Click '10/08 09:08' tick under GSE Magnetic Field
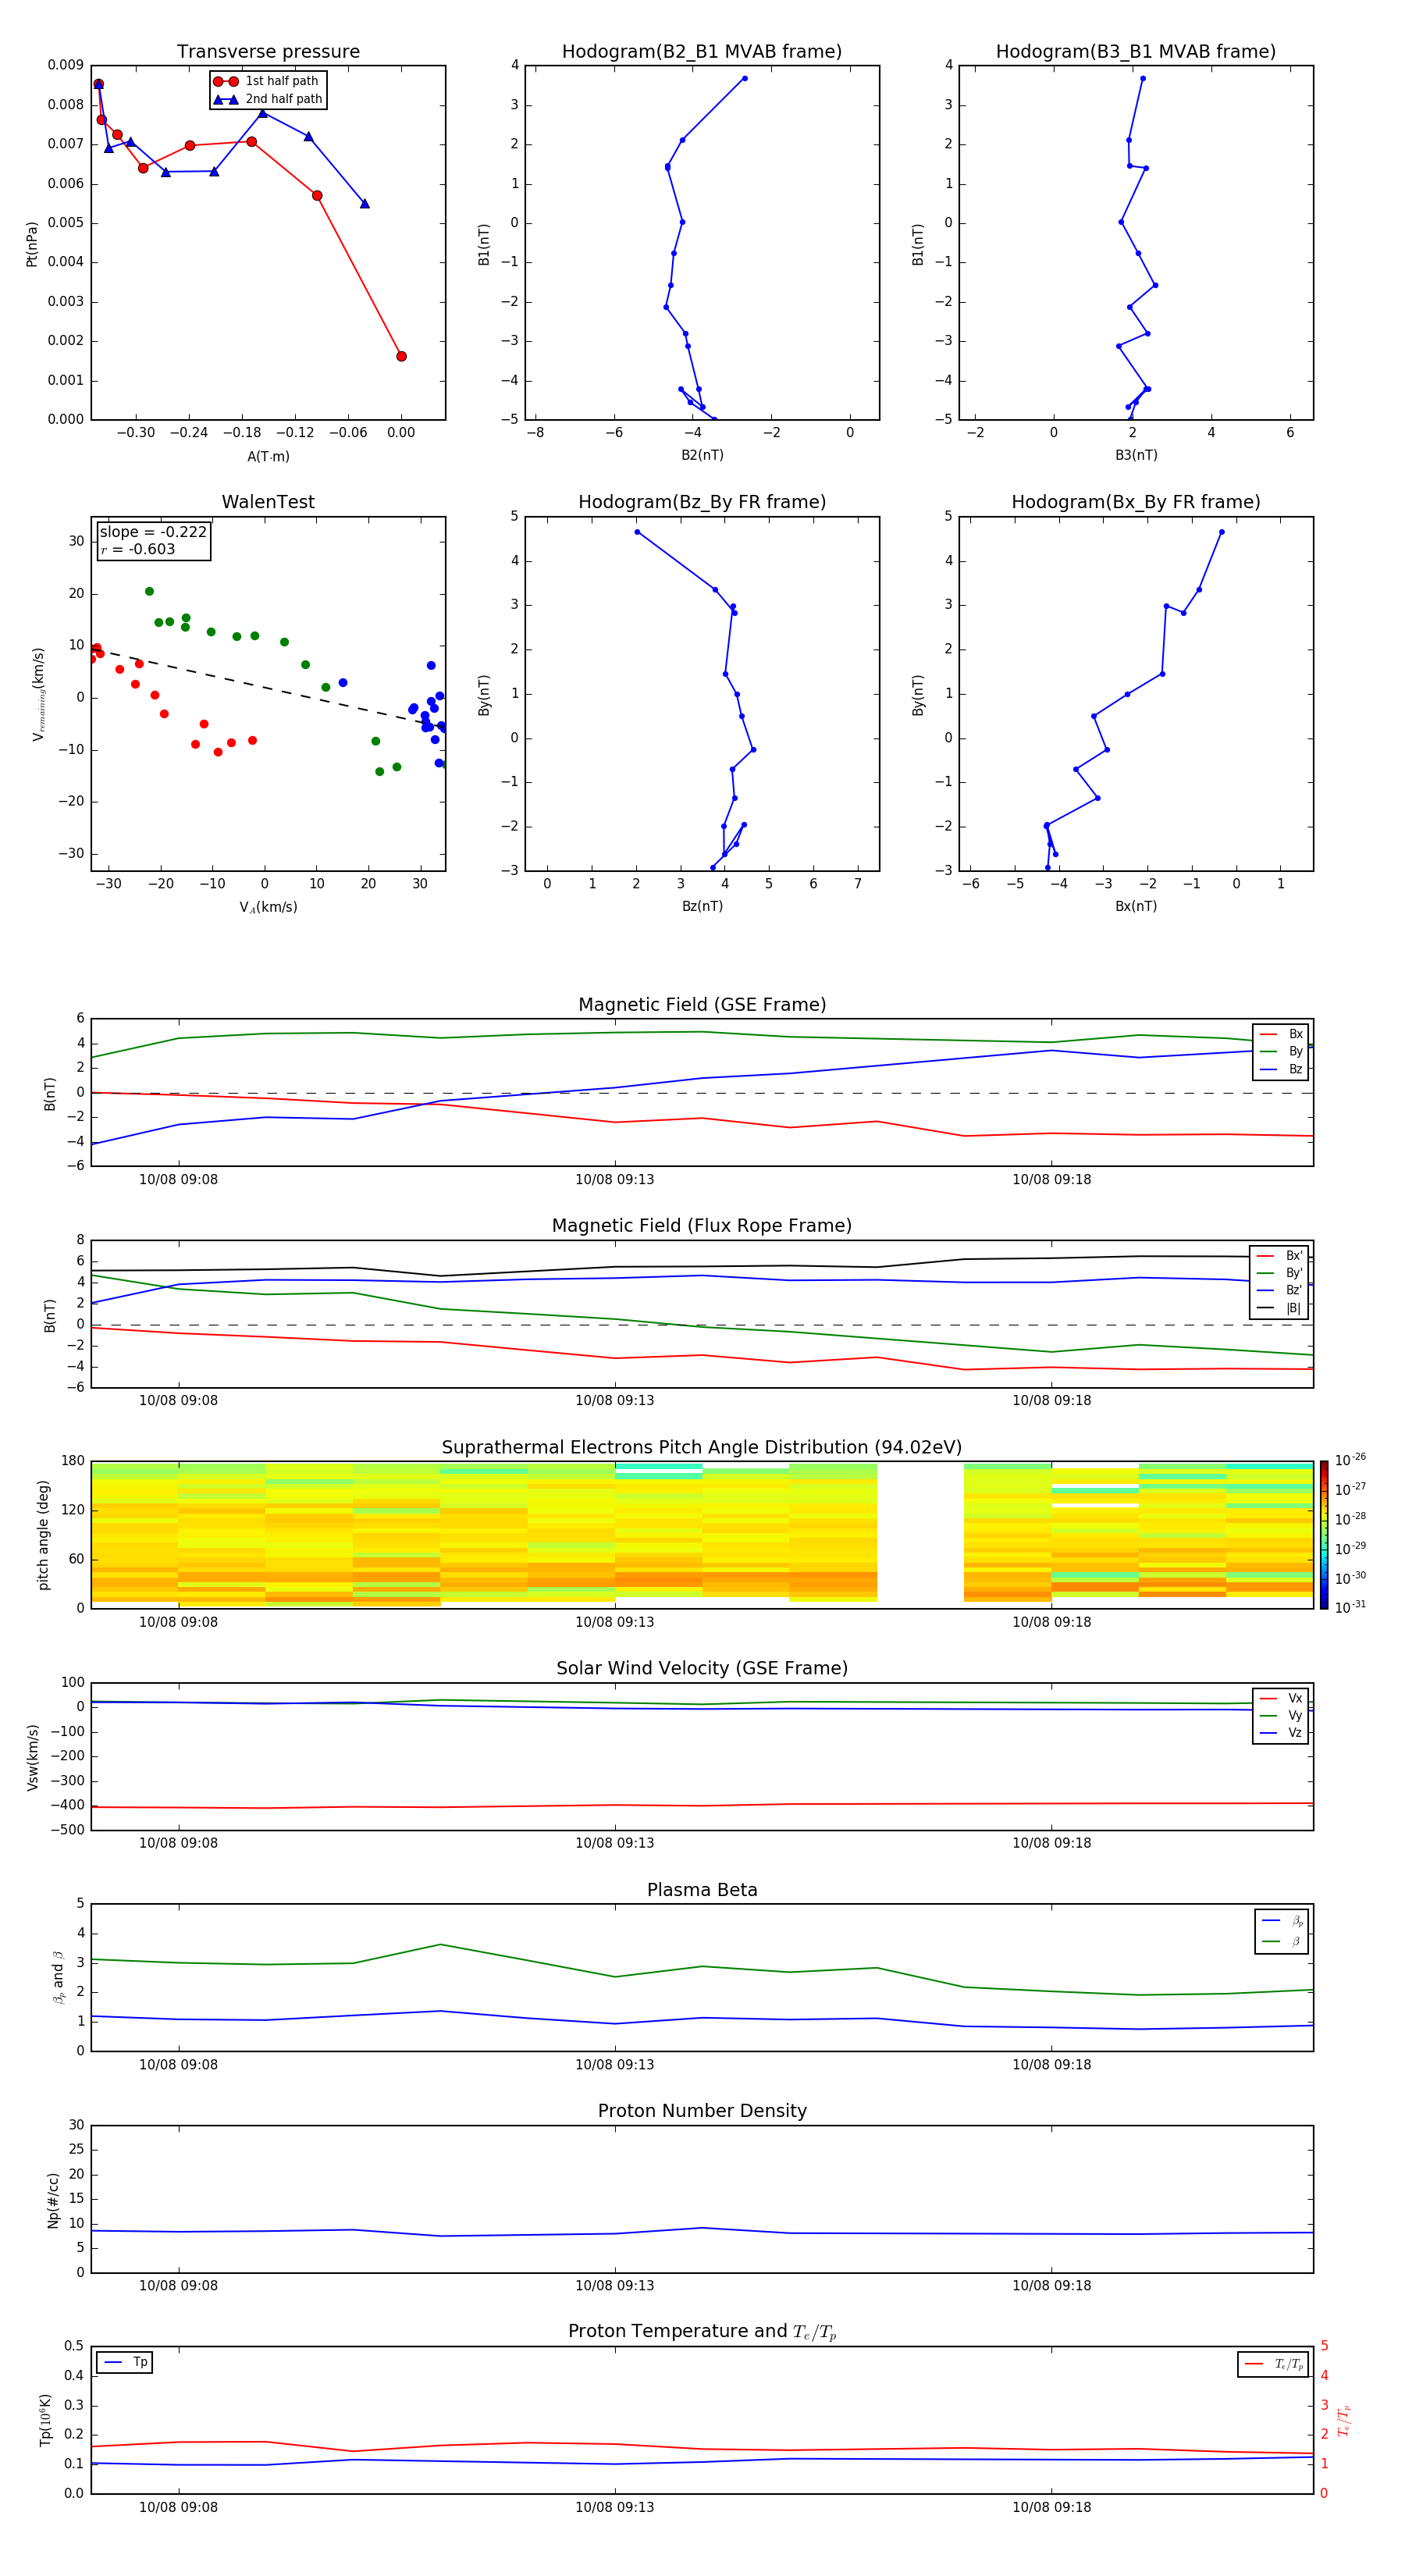Viewport: 1405px width, 2576px height. [x=178, y=1179]
